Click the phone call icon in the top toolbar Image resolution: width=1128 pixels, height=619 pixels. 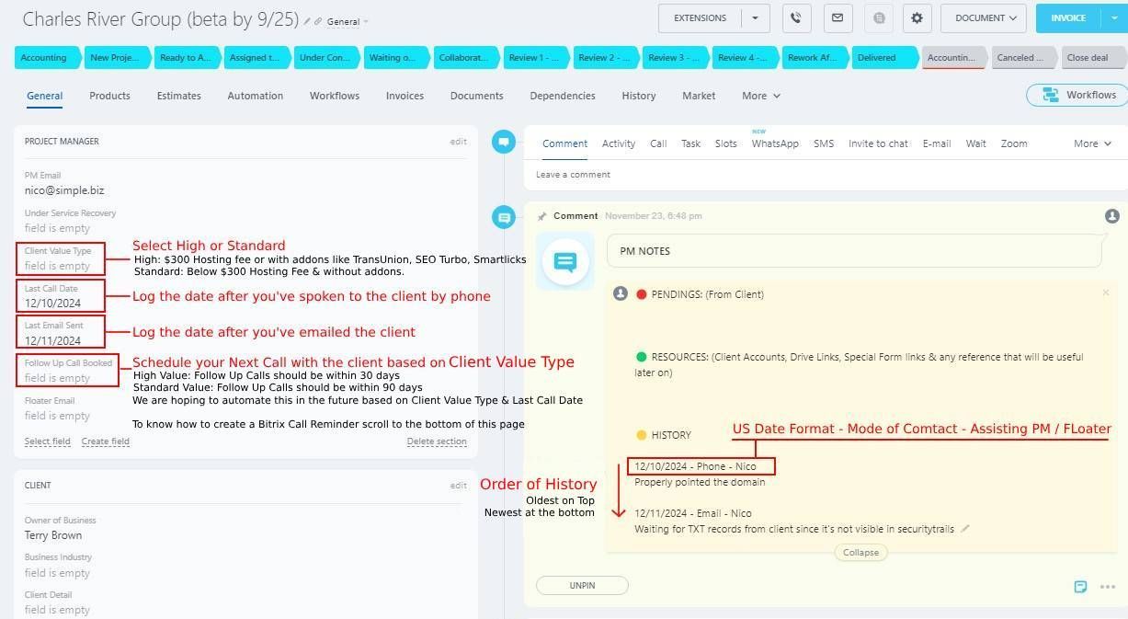(x=797, y=17)
